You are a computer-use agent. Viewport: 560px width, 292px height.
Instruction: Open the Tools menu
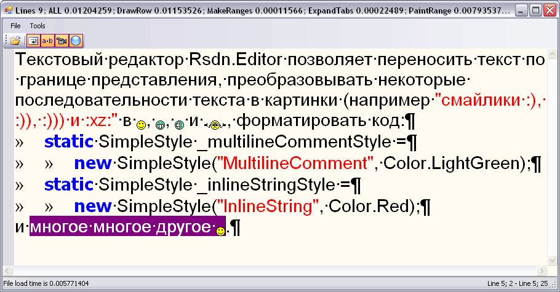click(x=38, y=26)
